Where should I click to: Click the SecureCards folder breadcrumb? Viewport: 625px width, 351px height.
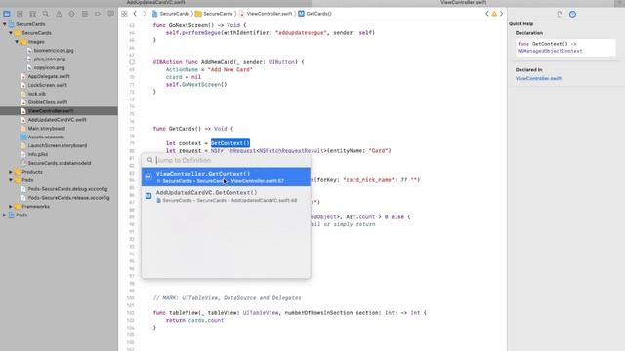point(214,14)
